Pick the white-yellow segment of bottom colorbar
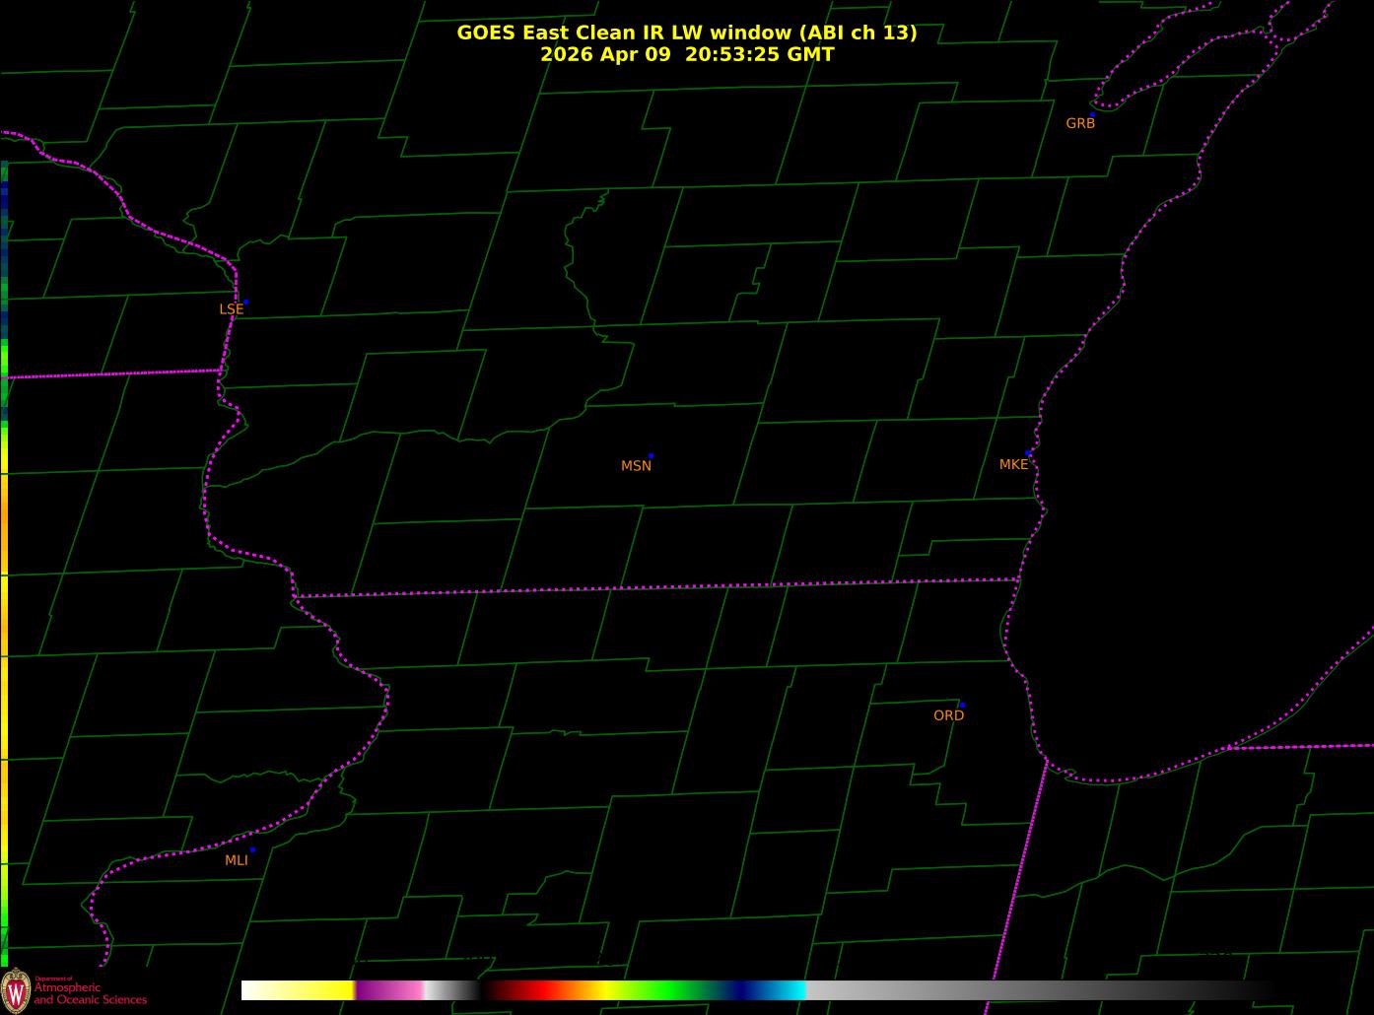1374x1015 pixels. (x=298, y=990)
